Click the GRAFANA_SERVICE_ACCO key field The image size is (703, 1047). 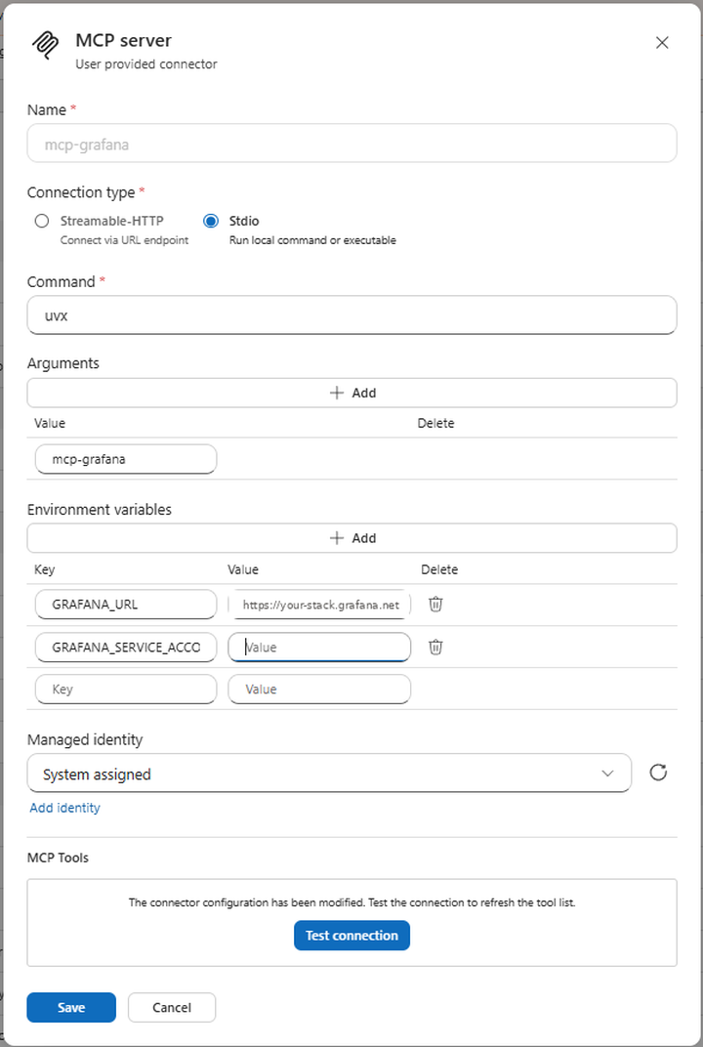coord(126,647)
